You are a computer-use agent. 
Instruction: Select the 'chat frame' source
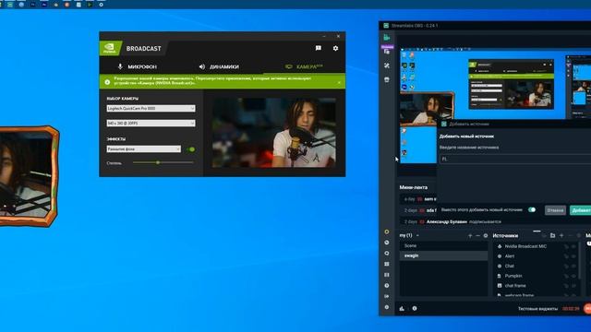(515, 285)
